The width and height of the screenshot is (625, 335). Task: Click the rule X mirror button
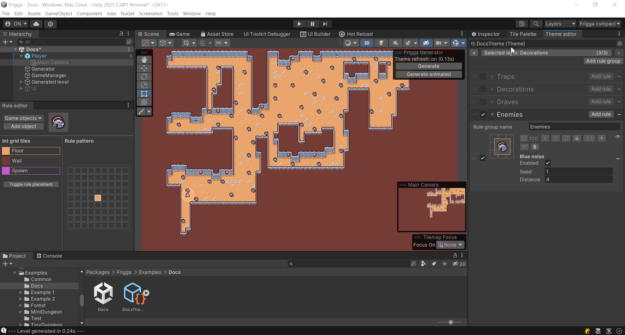[545, 138]
